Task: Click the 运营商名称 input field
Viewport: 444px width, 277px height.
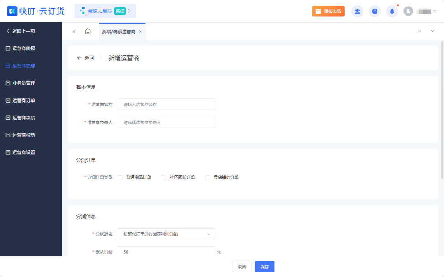Action: coord(166,105)
